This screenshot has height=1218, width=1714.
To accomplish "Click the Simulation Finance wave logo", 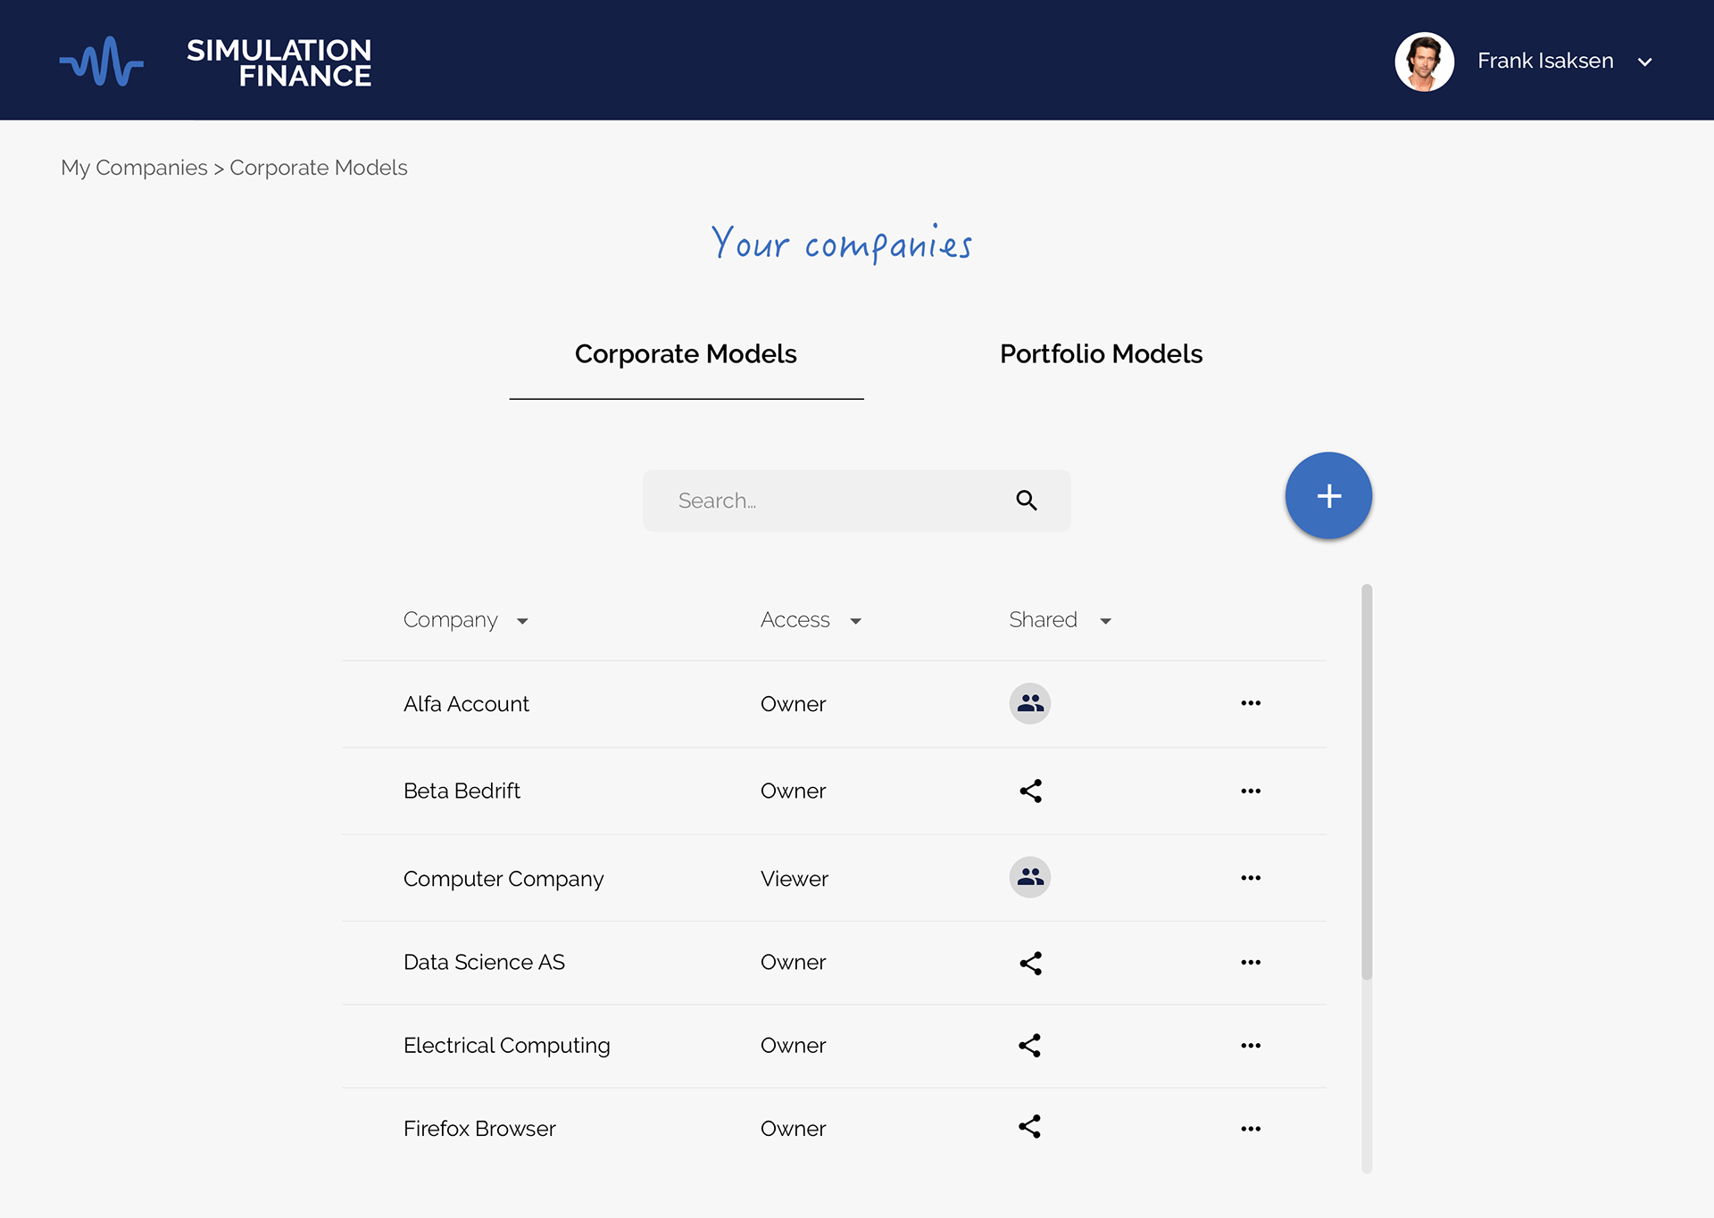I will (101, 62).
